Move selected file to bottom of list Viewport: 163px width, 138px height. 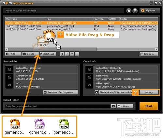77,54
